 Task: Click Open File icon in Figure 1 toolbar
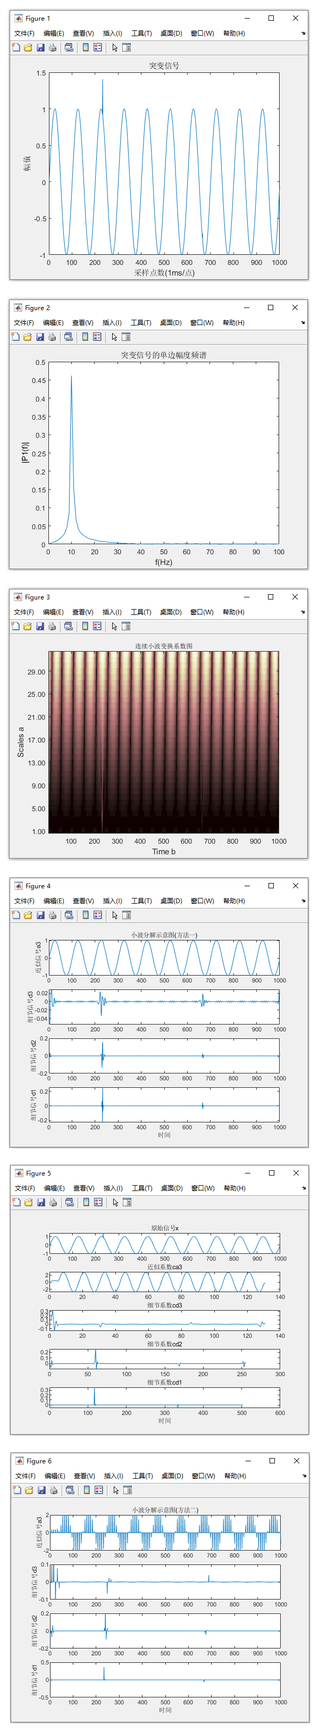[28, 48]
